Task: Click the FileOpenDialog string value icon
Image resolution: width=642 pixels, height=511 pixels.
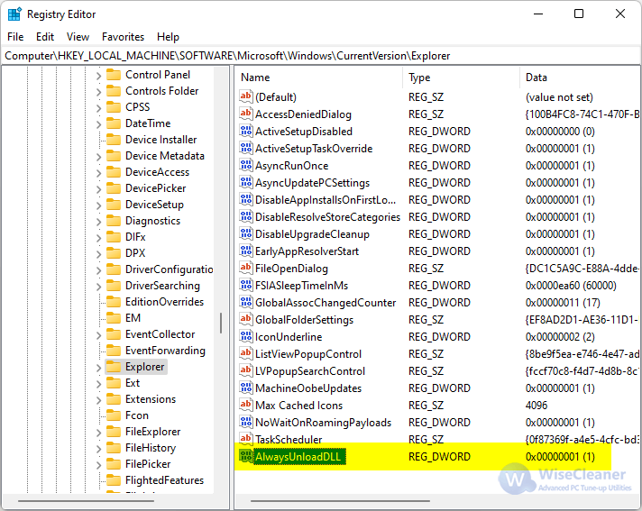Action: pyautogui.click(x=245, y=268)
